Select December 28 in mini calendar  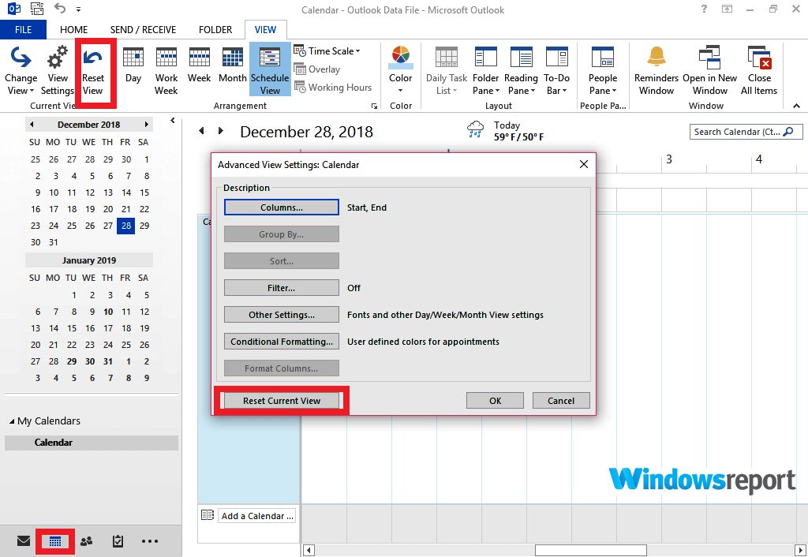(125, 226)
